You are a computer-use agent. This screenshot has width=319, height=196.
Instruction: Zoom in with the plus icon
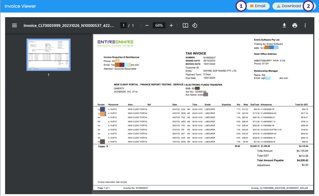[x=171, y=25]
